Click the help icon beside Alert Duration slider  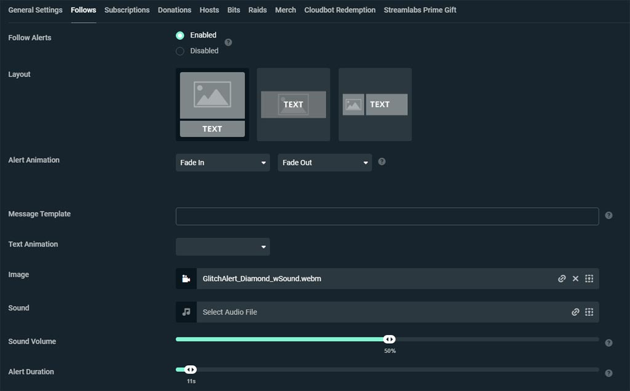[x=608, y=373]
